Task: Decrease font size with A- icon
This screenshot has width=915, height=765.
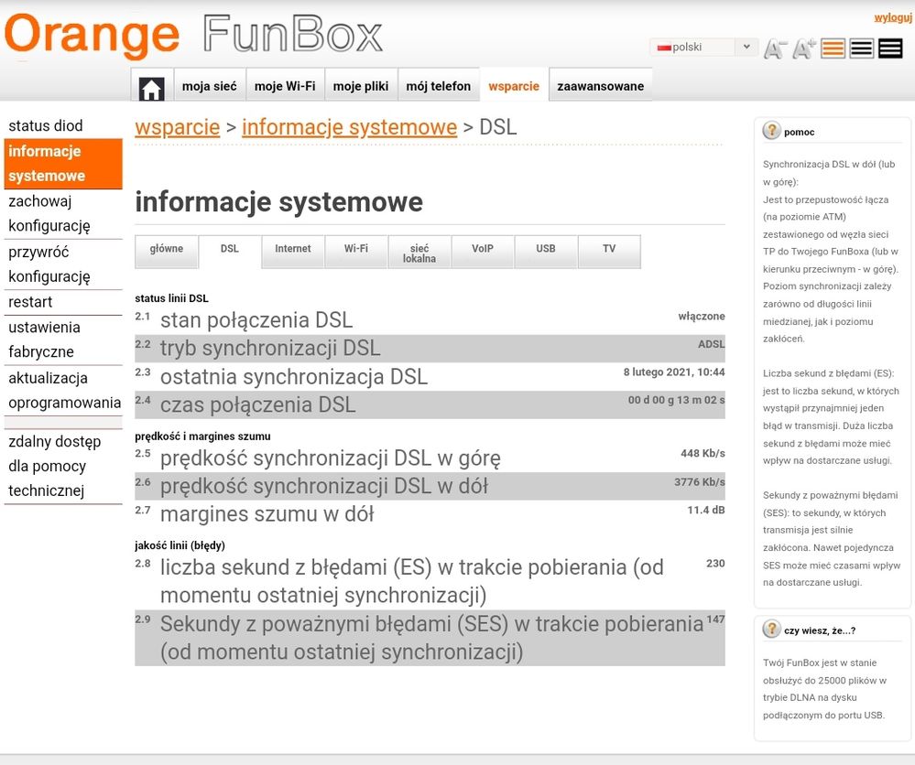Action: point(776,48)
